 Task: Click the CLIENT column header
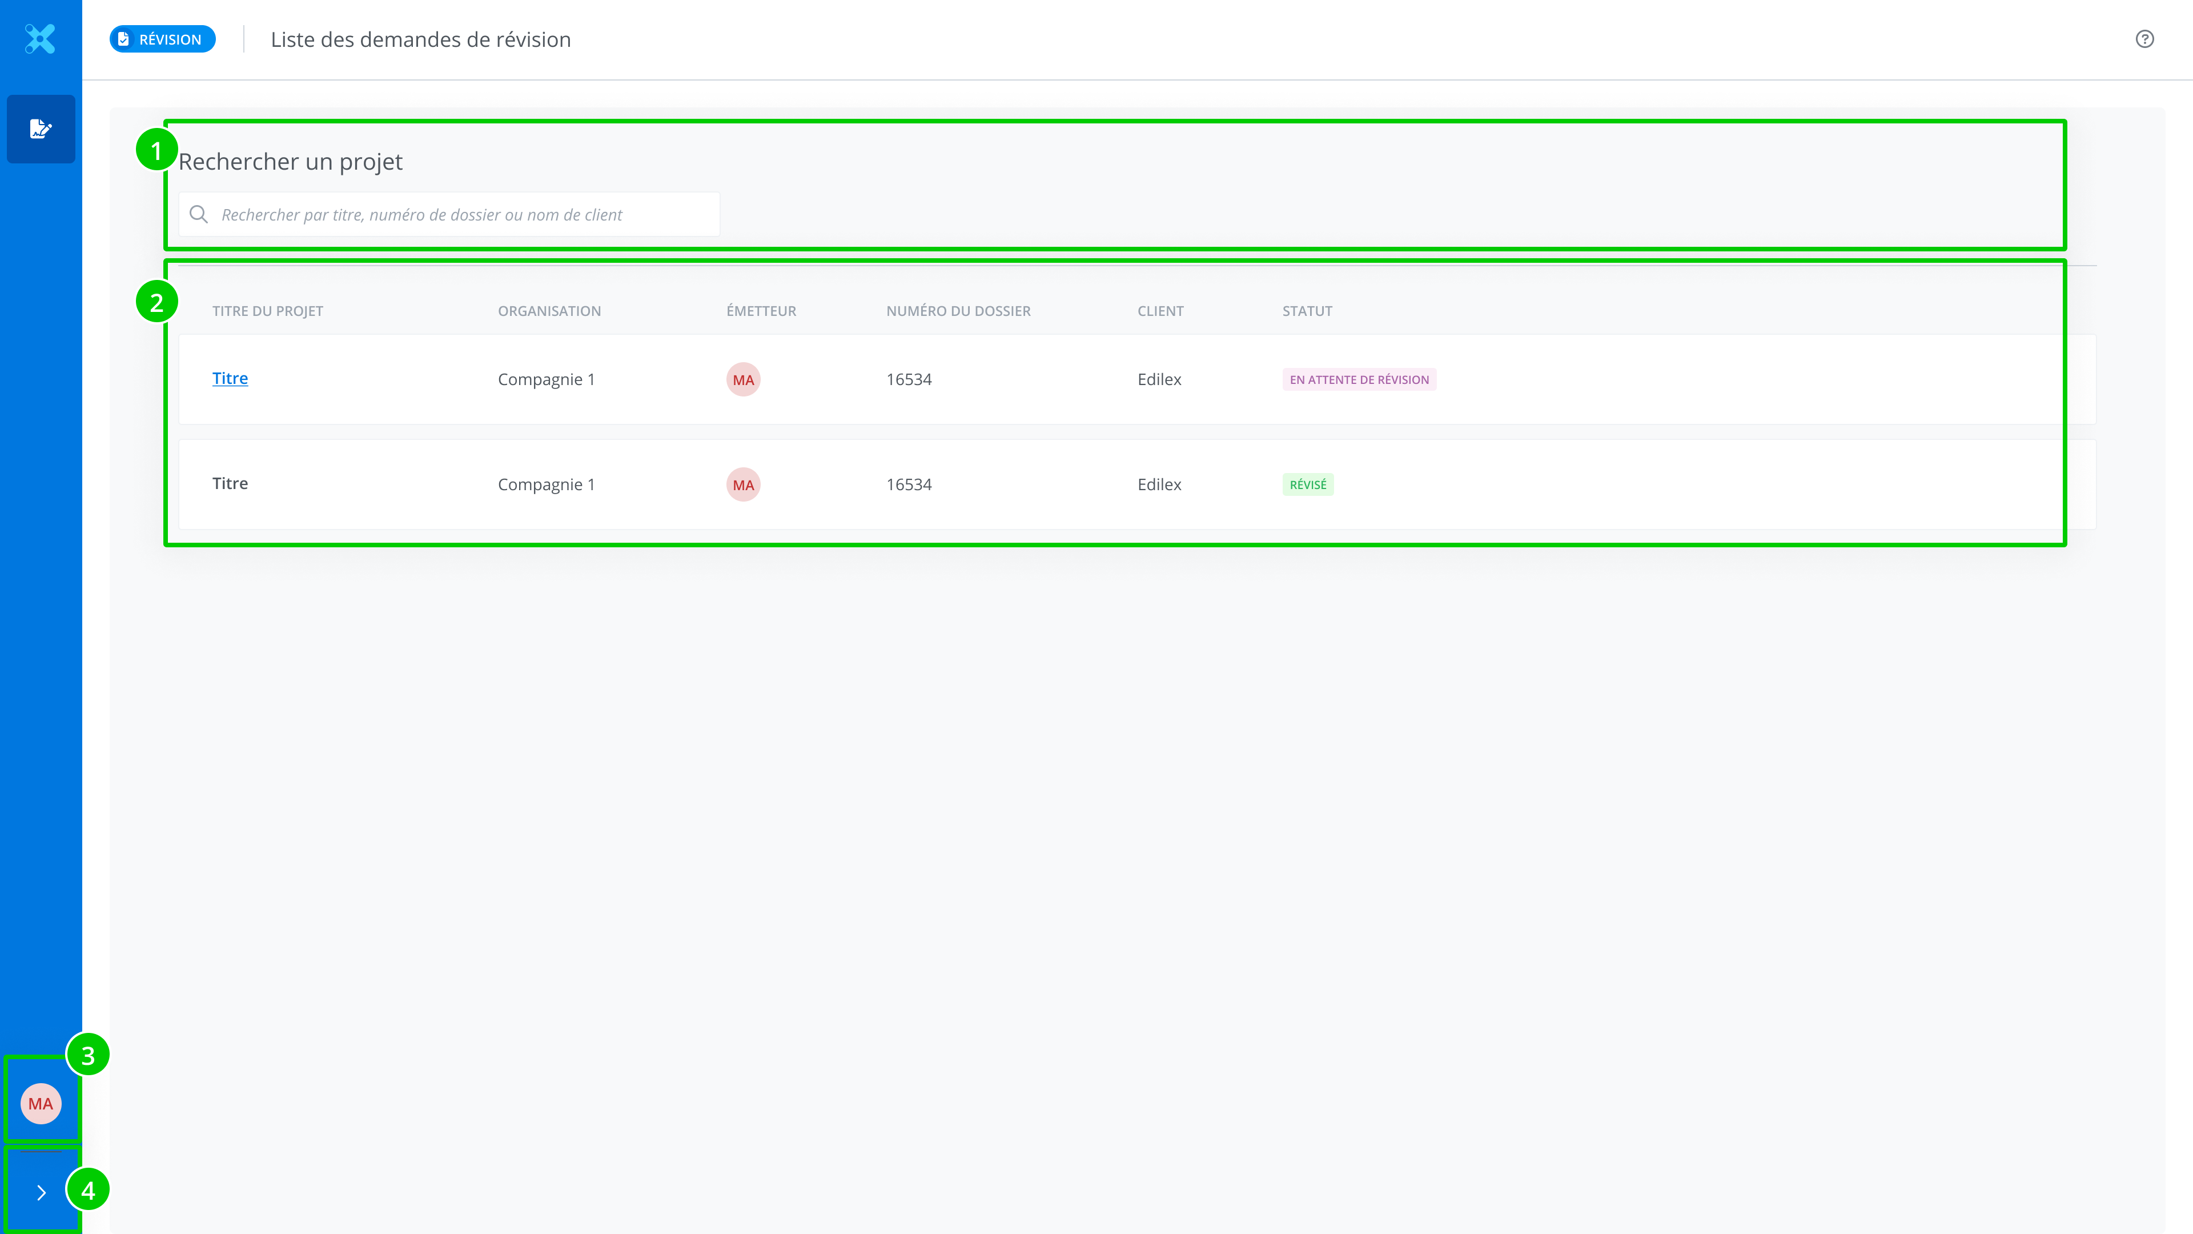point(1160,311)
